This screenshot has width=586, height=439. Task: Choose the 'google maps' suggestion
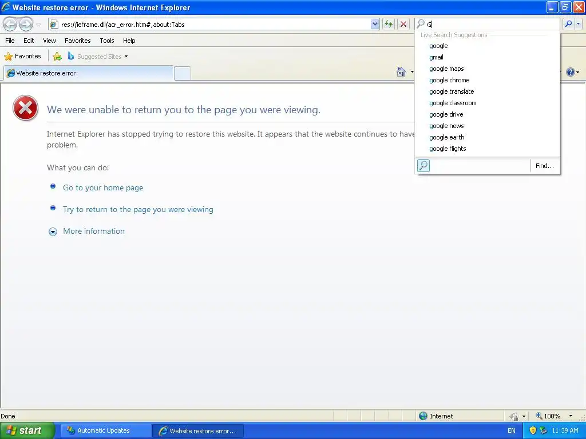(488, 69)
